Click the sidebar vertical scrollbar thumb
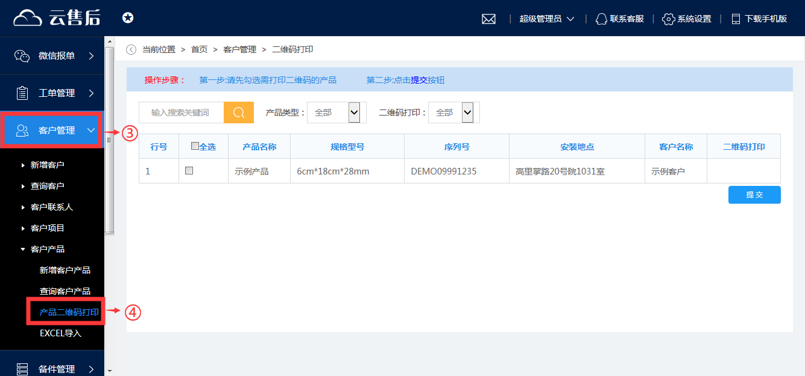 point(110,140)
